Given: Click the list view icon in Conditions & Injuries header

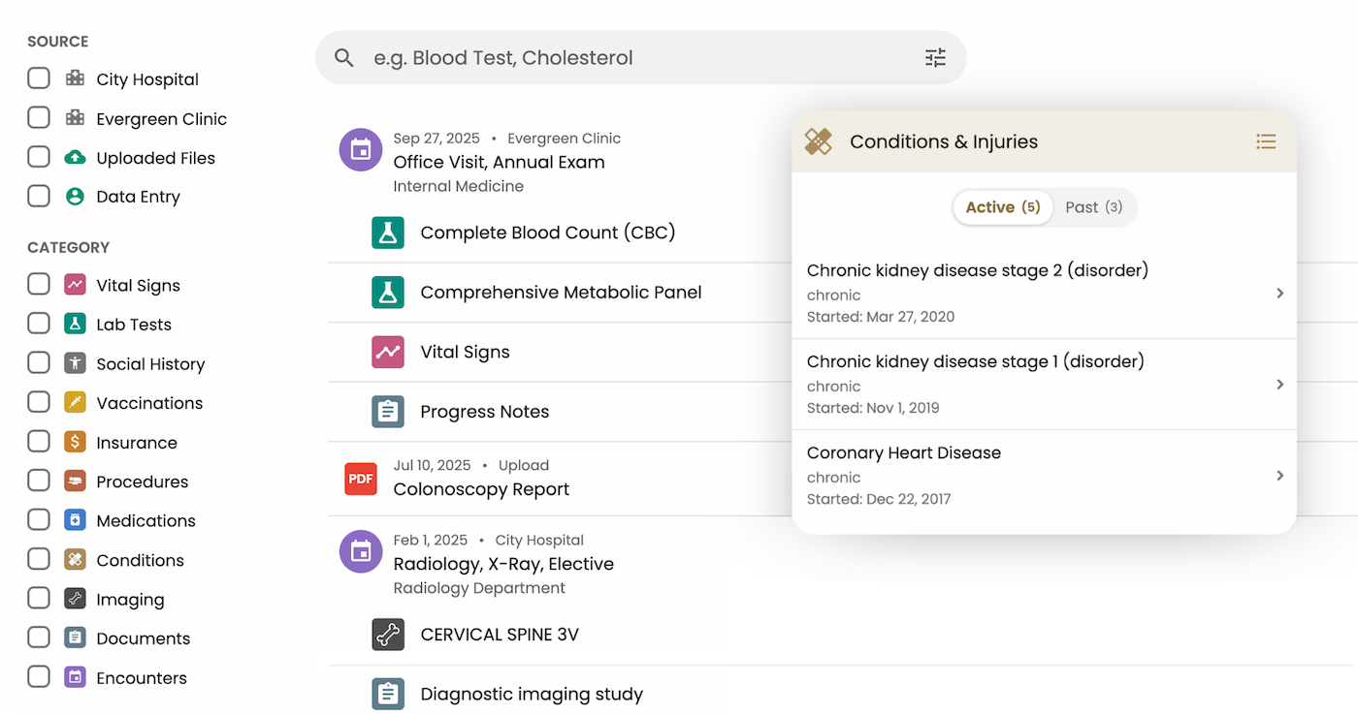Looking at the screenshot, I should pyautogui.click(x=1266, y=141).
